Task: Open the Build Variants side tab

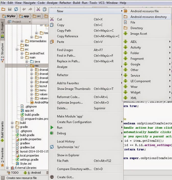Action: coord(2,131)
